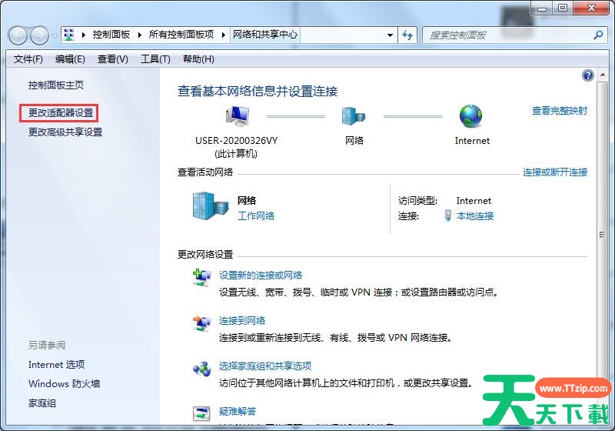Screen dimensions: 615x431
Task: Go to 控制面板主页 link
Action: [x=56, y=85]
